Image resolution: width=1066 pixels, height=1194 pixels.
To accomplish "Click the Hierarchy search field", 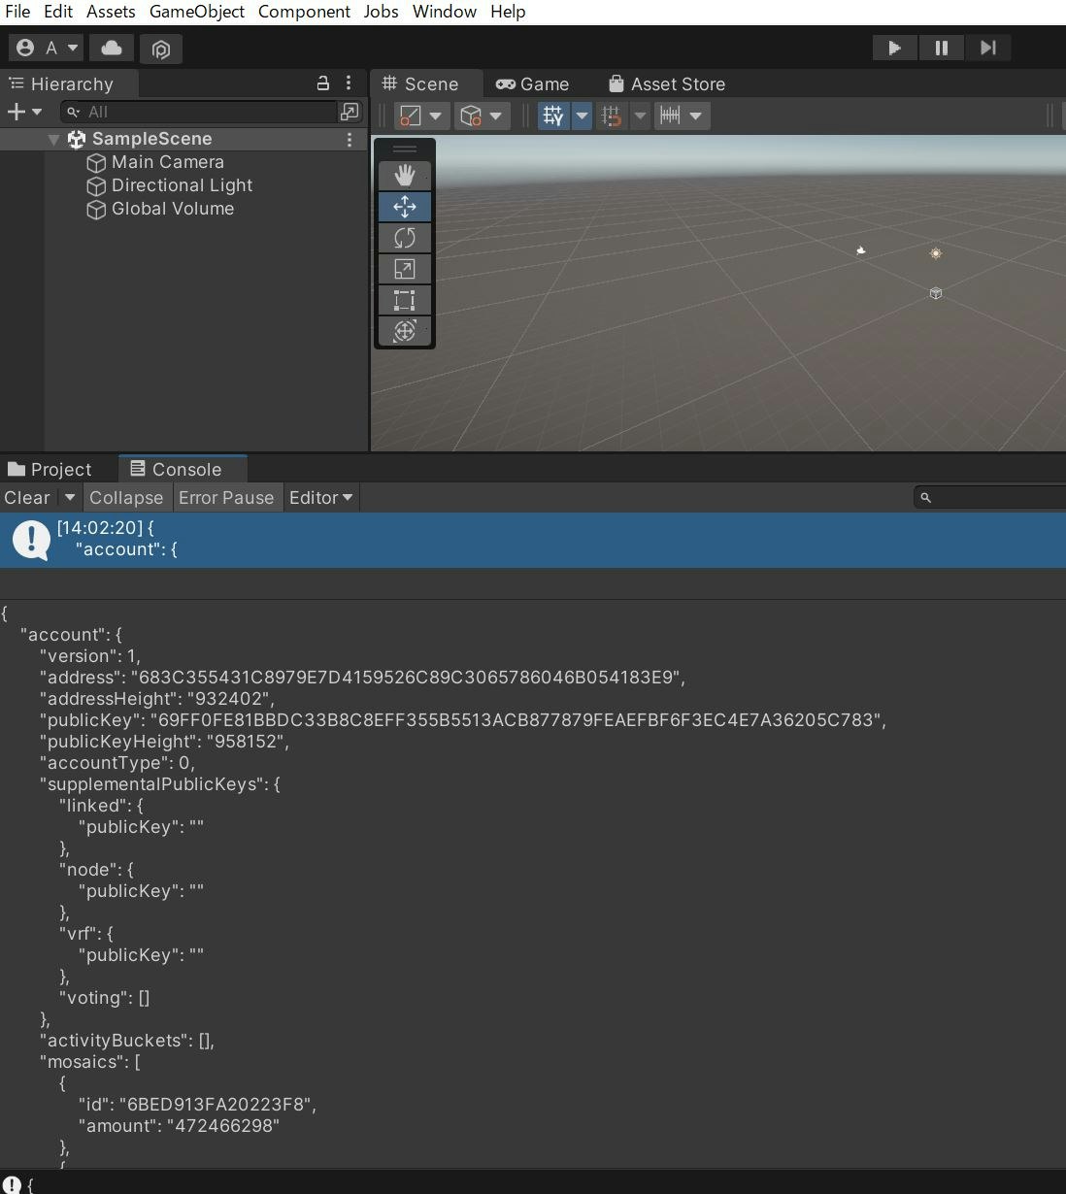I will tap(199, 112).
